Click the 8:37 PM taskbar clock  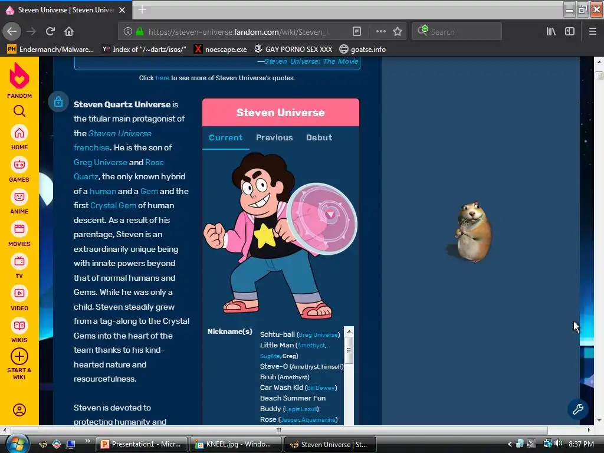click(581, 444)
